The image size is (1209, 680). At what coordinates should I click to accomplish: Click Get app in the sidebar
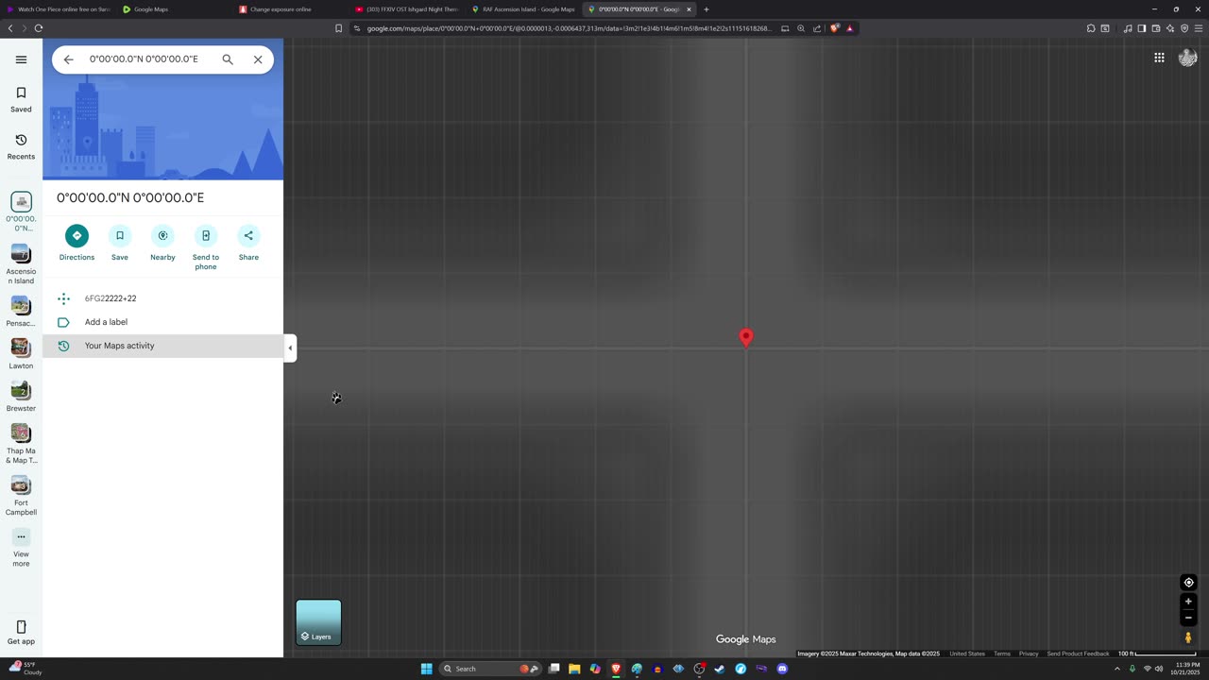pos(21,633)
